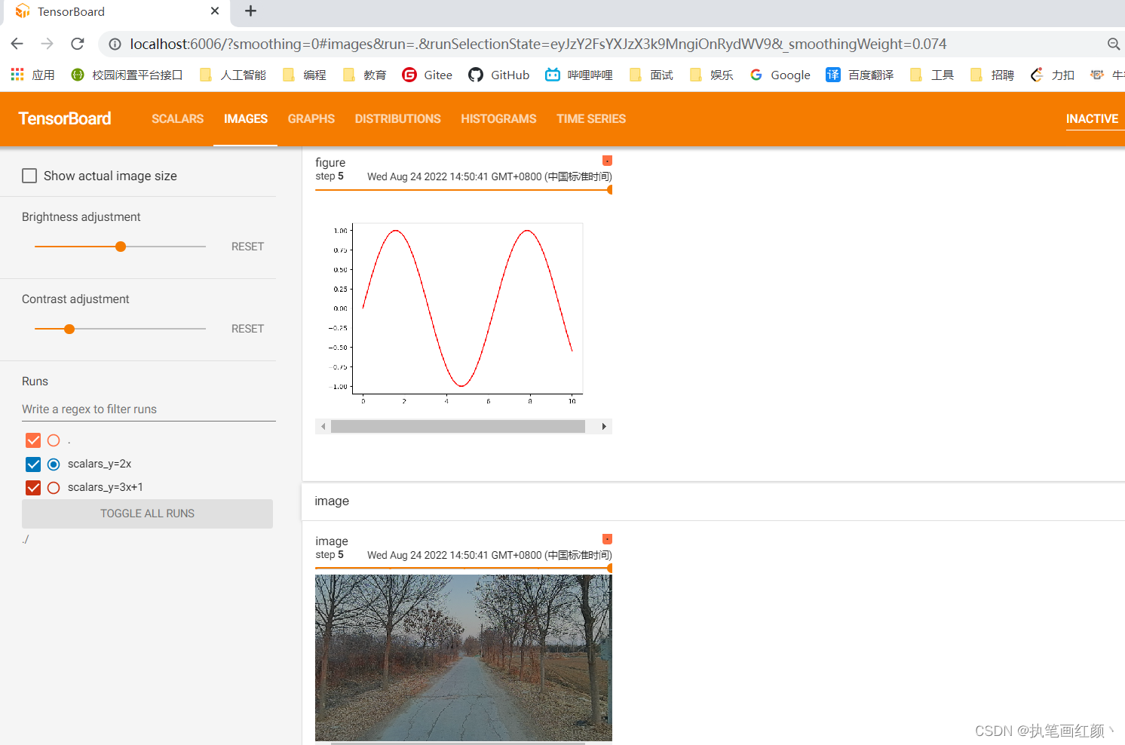Open the Google bookmark
Image resolution: width=1125 pixels, height=745 pixels.
point(780,75)
